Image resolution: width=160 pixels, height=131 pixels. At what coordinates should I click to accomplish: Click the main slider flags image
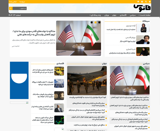pos(78,38)
